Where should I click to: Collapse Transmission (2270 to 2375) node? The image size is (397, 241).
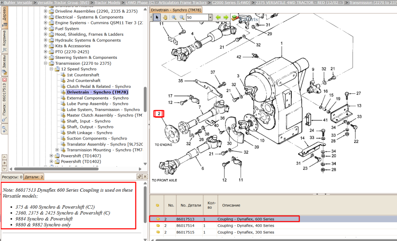46,63
